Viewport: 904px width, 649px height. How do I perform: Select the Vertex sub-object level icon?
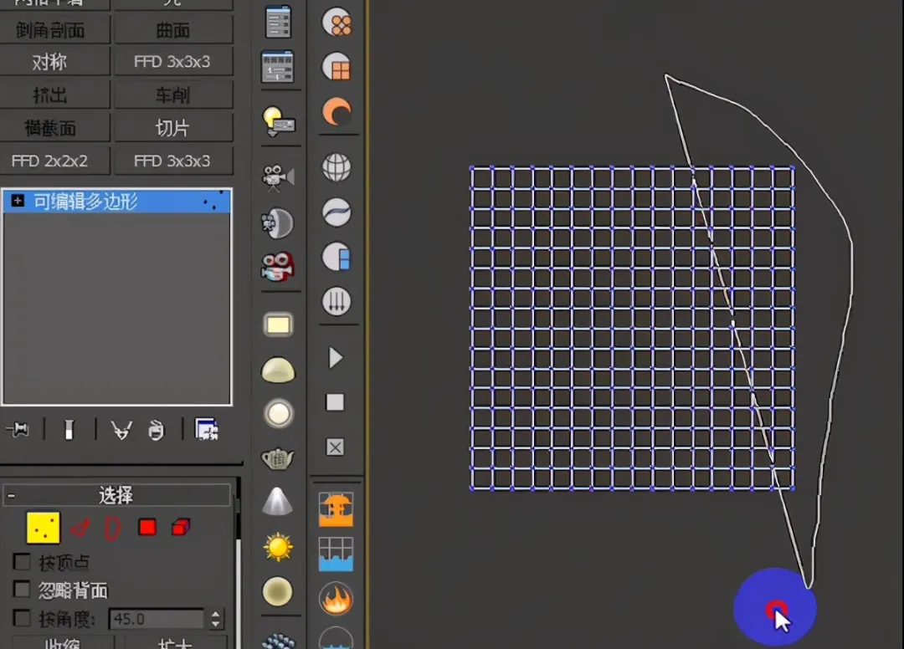point(43,528)
